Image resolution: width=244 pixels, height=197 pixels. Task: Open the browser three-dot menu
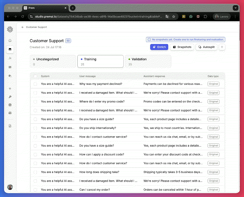click(x=235, y=16)
